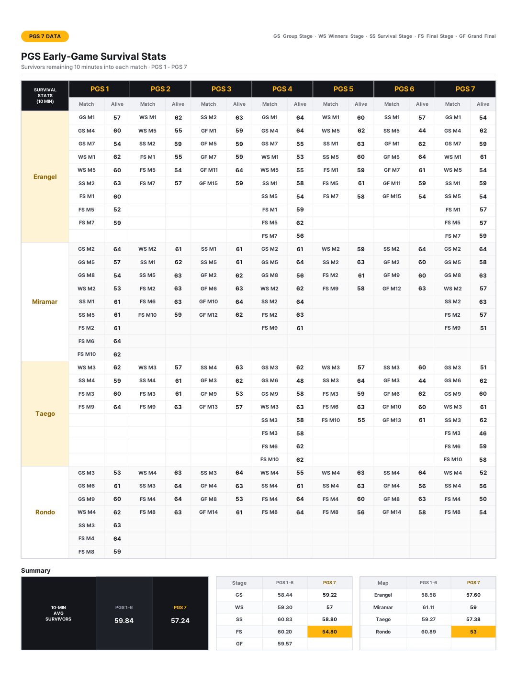Select the 57.38 Taego PGS 7 value
This screenshot has width=517, height=689.
click(473, 619)
